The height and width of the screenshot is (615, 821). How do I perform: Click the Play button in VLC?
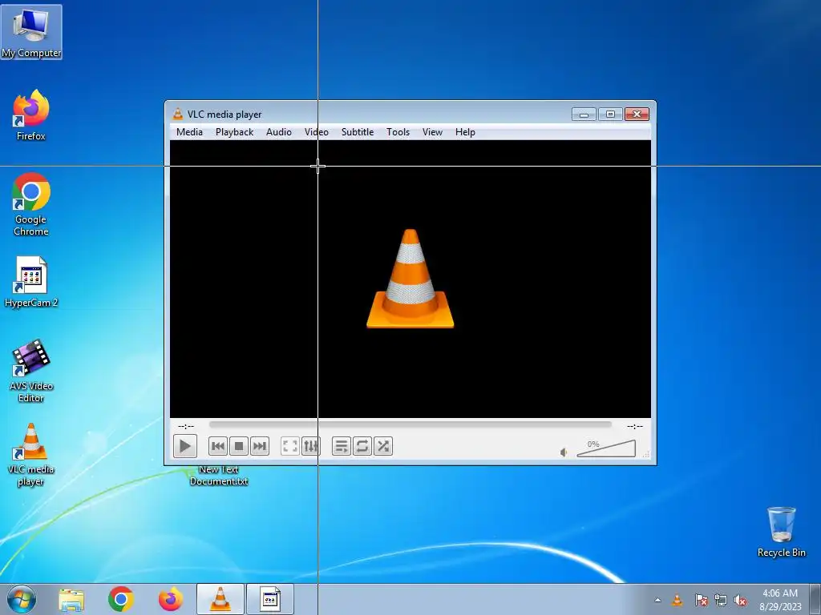point(185,446)
